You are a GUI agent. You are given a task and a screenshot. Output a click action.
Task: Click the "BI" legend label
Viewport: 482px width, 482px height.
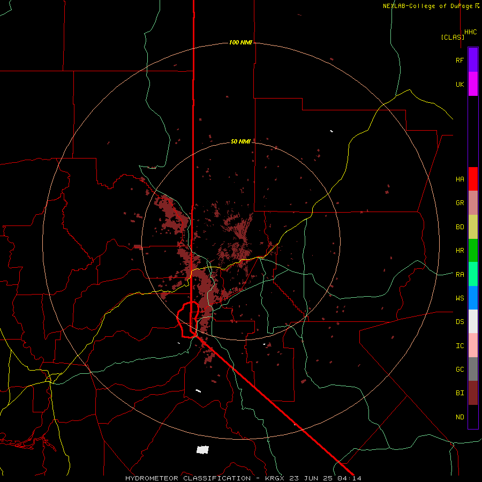(x=460, y=393)
